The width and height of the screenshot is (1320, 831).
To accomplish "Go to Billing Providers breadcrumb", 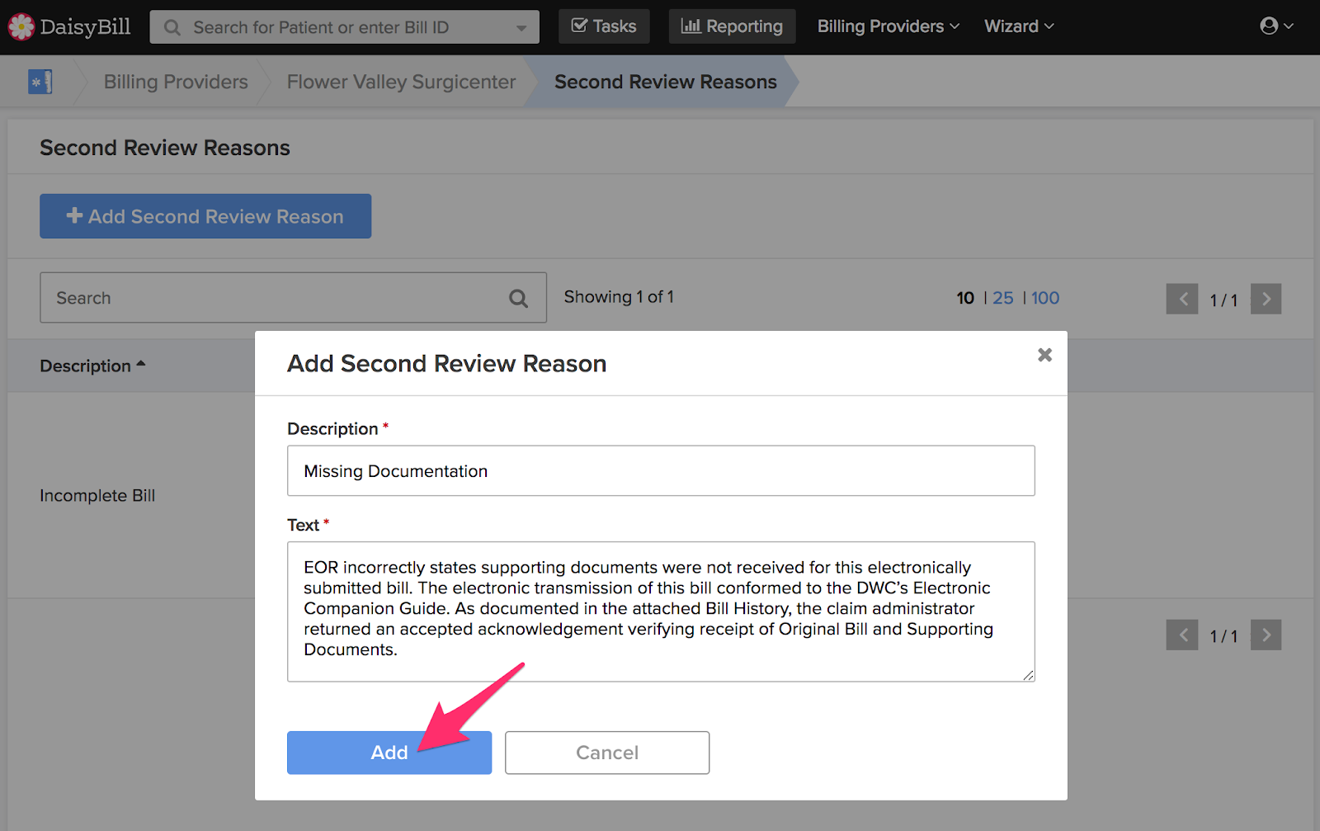I will coord(176,82).
